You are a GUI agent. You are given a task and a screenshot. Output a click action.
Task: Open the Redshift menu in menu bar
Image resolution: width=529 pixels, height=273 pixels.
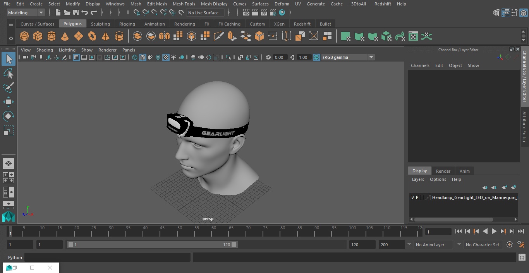point(383,4)
